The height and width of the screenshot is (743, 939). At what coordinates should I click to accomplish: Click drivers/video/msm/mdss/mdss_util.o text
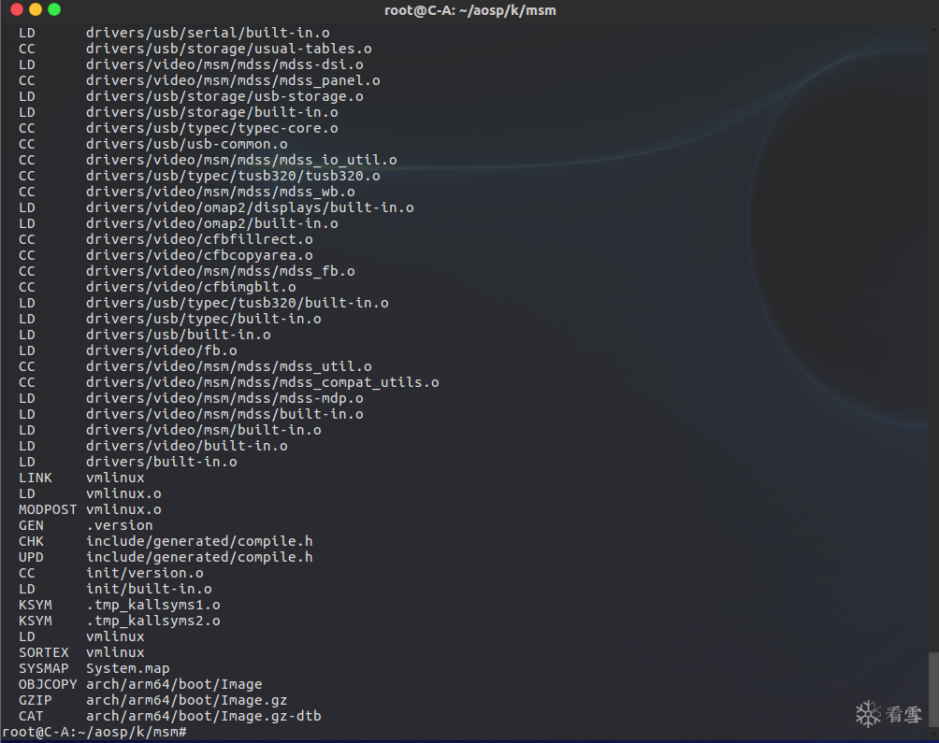coord(229,366)
